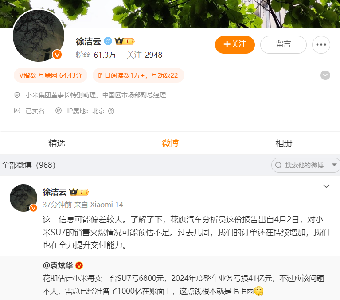Click the orange 关注 follow button
The height and width of the screenshot is (300, 340).
point(235,45)
